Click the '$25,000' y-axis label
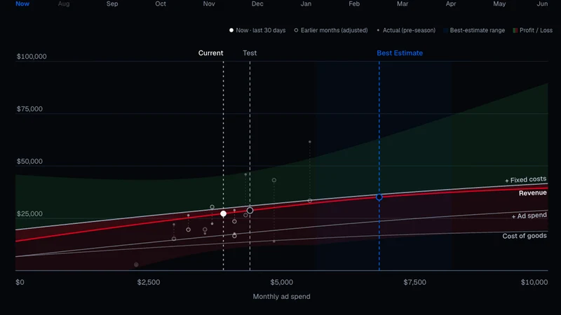Screen dimensions: 561x315 pos(29,214)
